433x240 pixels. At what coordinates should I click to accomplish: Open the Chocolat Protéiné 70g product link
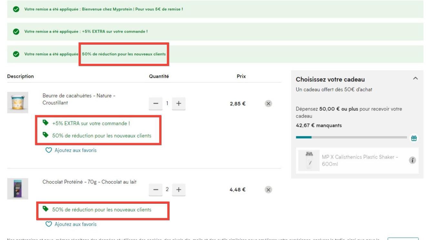[89, 182]
